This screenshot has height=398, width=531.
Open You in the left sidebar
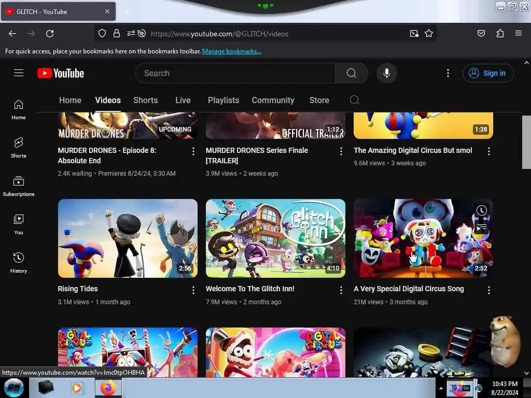pyautogui.click(x=19, y=224)
